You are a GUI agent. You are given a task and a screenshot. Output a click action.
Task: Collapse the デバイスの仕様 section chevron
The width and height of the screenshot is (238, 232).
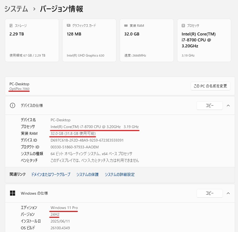[x=228, y=106]
